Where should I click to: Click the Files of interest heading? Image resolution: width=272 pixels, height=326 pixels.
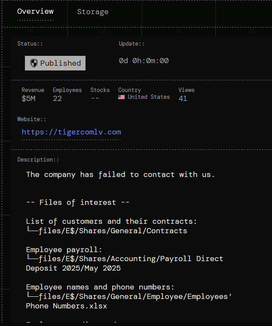click(x=77, y=202)
